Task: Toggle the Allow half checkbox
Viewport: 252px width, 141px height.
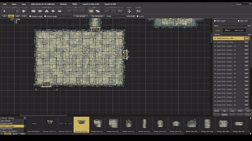Action: click(x=239, y=21)
